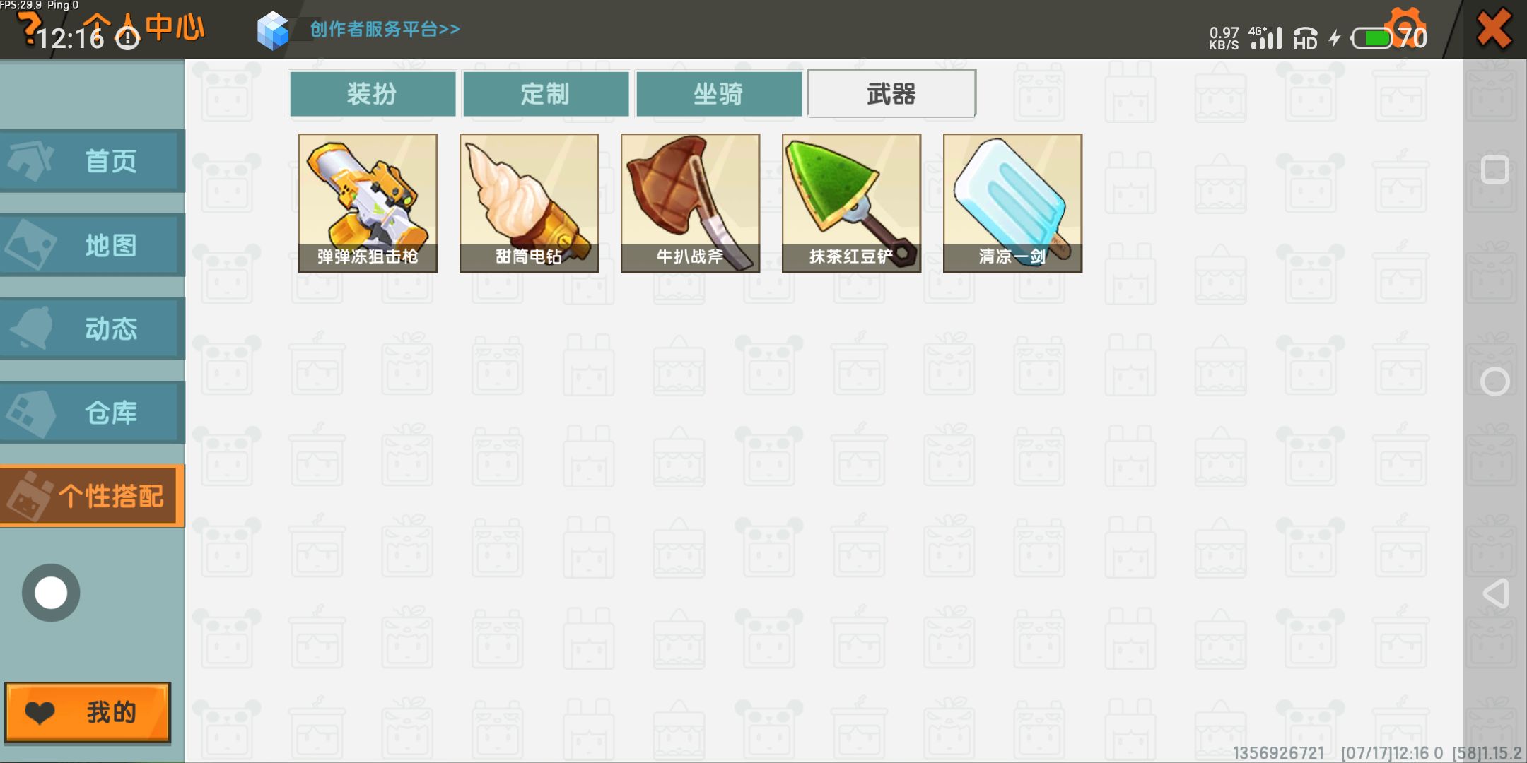The height and width of the screenshot is (763, 1527).
Task: Go to 首页 home page
Action: pyautogui.click(x=92, y=161)
